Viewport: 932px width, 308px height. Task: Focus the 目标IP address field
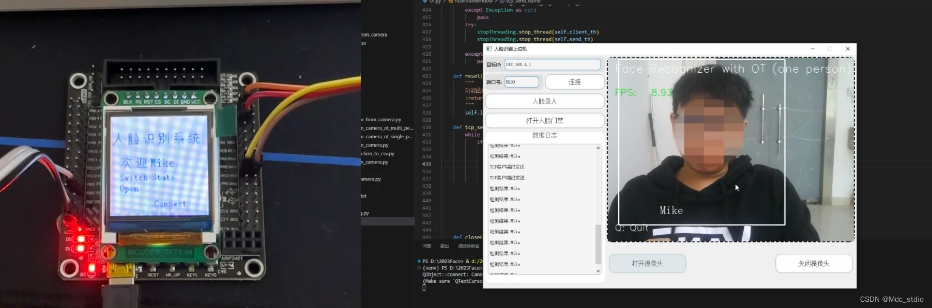(552, 64)
